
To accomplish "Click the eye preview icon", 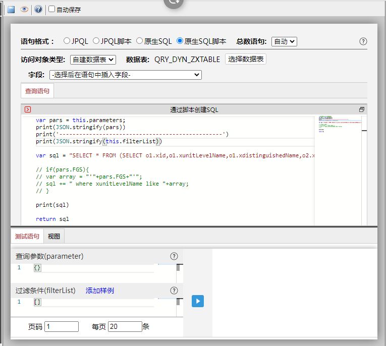I will (x=24, y=9).
